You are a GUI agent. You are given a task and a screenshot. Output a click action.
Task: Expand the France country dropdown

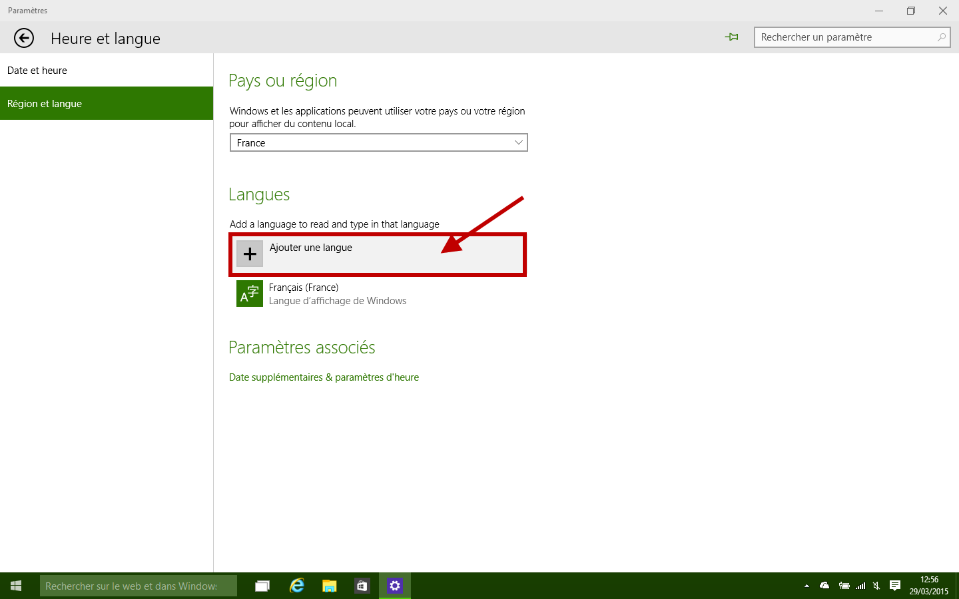(379, 142)
